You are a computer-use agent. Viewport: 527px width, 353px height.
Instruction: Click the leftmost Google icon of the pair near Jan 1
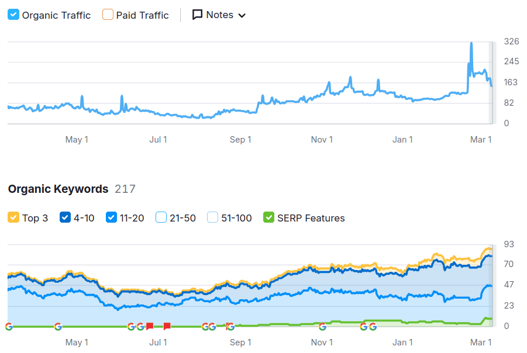[x=363, y=326]
